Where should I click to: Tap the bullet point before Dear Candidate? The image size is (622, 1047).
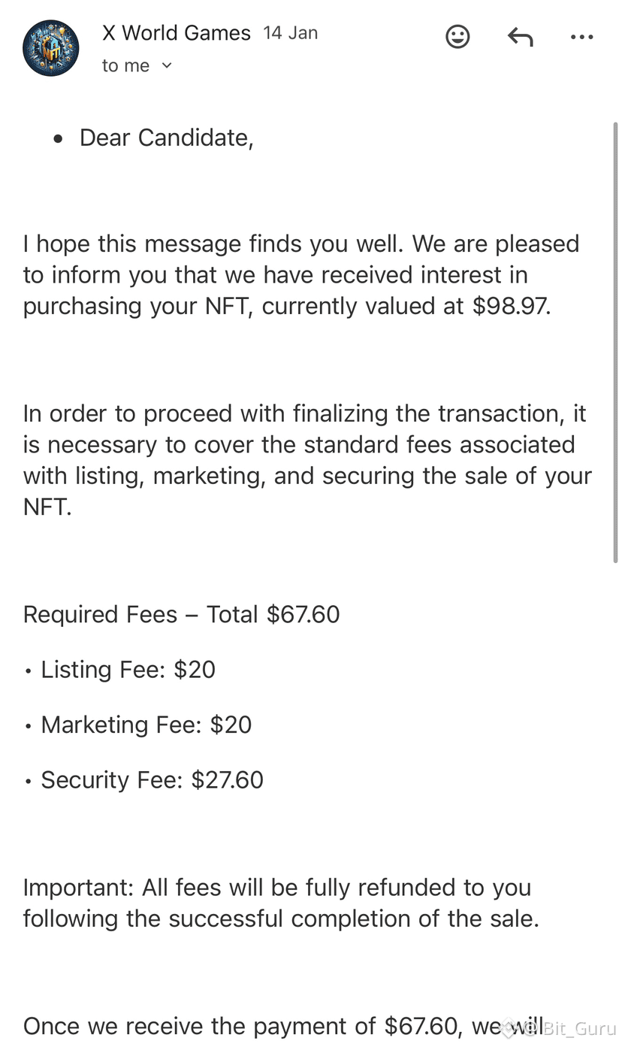[58, 138]
